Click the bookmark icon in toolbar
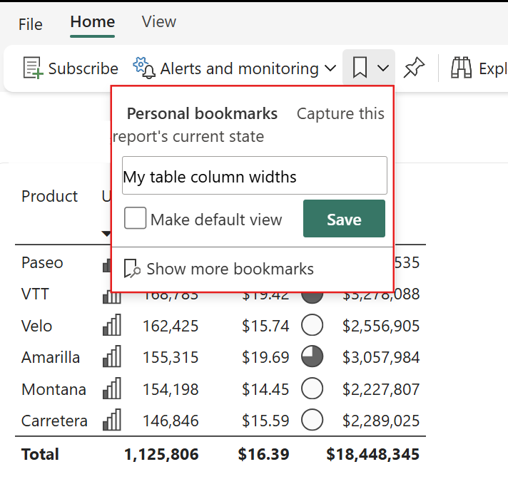Screen dimensions: 508x504 click(x=360, y=68)
